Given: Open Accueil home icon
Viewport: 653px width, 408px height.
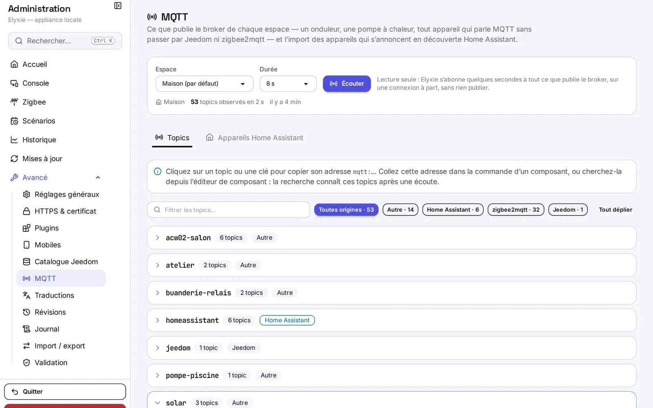Looking at the screenshot, I should (x=14, y=64).
